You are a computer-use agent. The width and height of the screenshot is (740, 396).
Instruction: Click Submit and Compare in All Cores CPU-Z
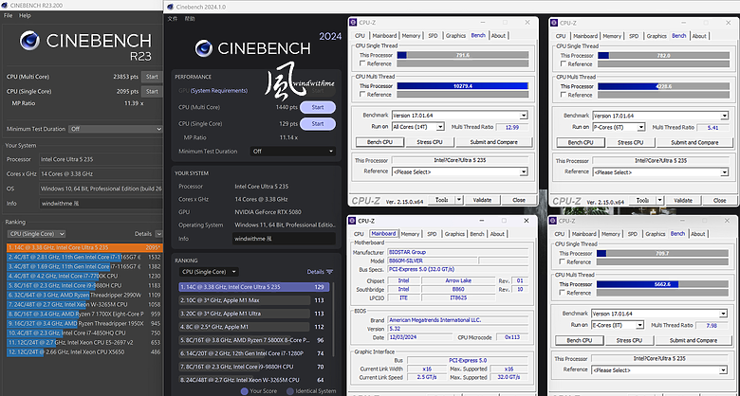[494, 142]
